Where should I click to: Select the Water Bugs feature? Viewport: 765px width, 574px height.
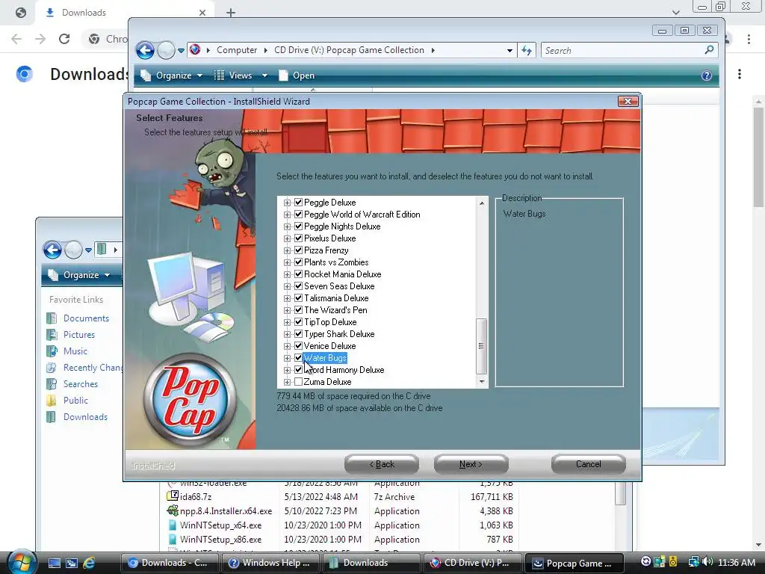325,358
